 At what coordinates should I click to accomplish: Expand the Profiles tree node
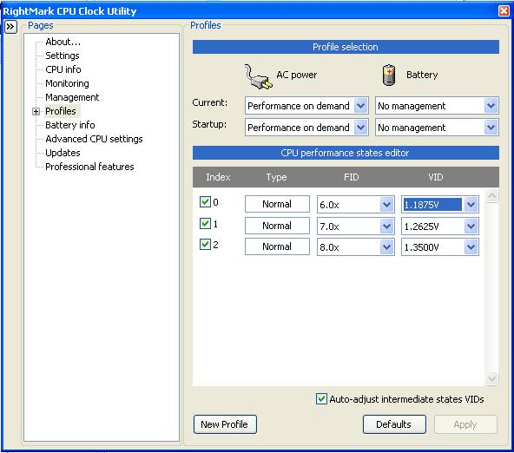36,111
